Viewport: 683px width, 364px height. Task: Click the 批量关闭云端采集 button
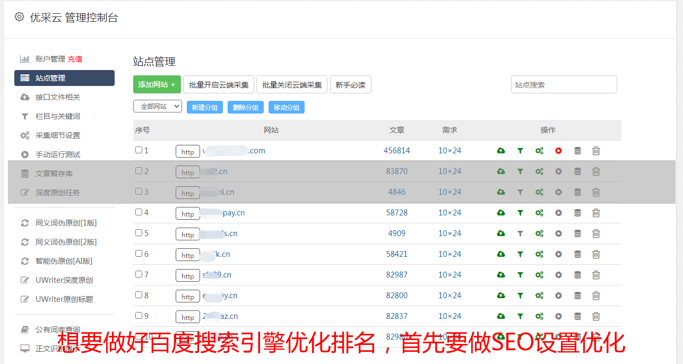click(292, 84)
